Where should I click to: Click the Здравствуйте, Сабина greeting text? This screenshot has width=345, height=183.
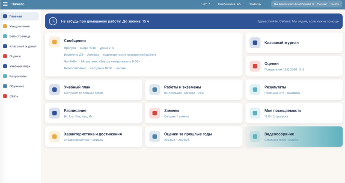coord(298,21)
